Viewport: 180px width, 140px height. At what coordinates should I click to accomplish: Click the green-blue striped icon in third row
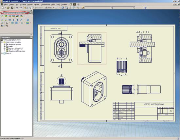[x=27, y=23]
